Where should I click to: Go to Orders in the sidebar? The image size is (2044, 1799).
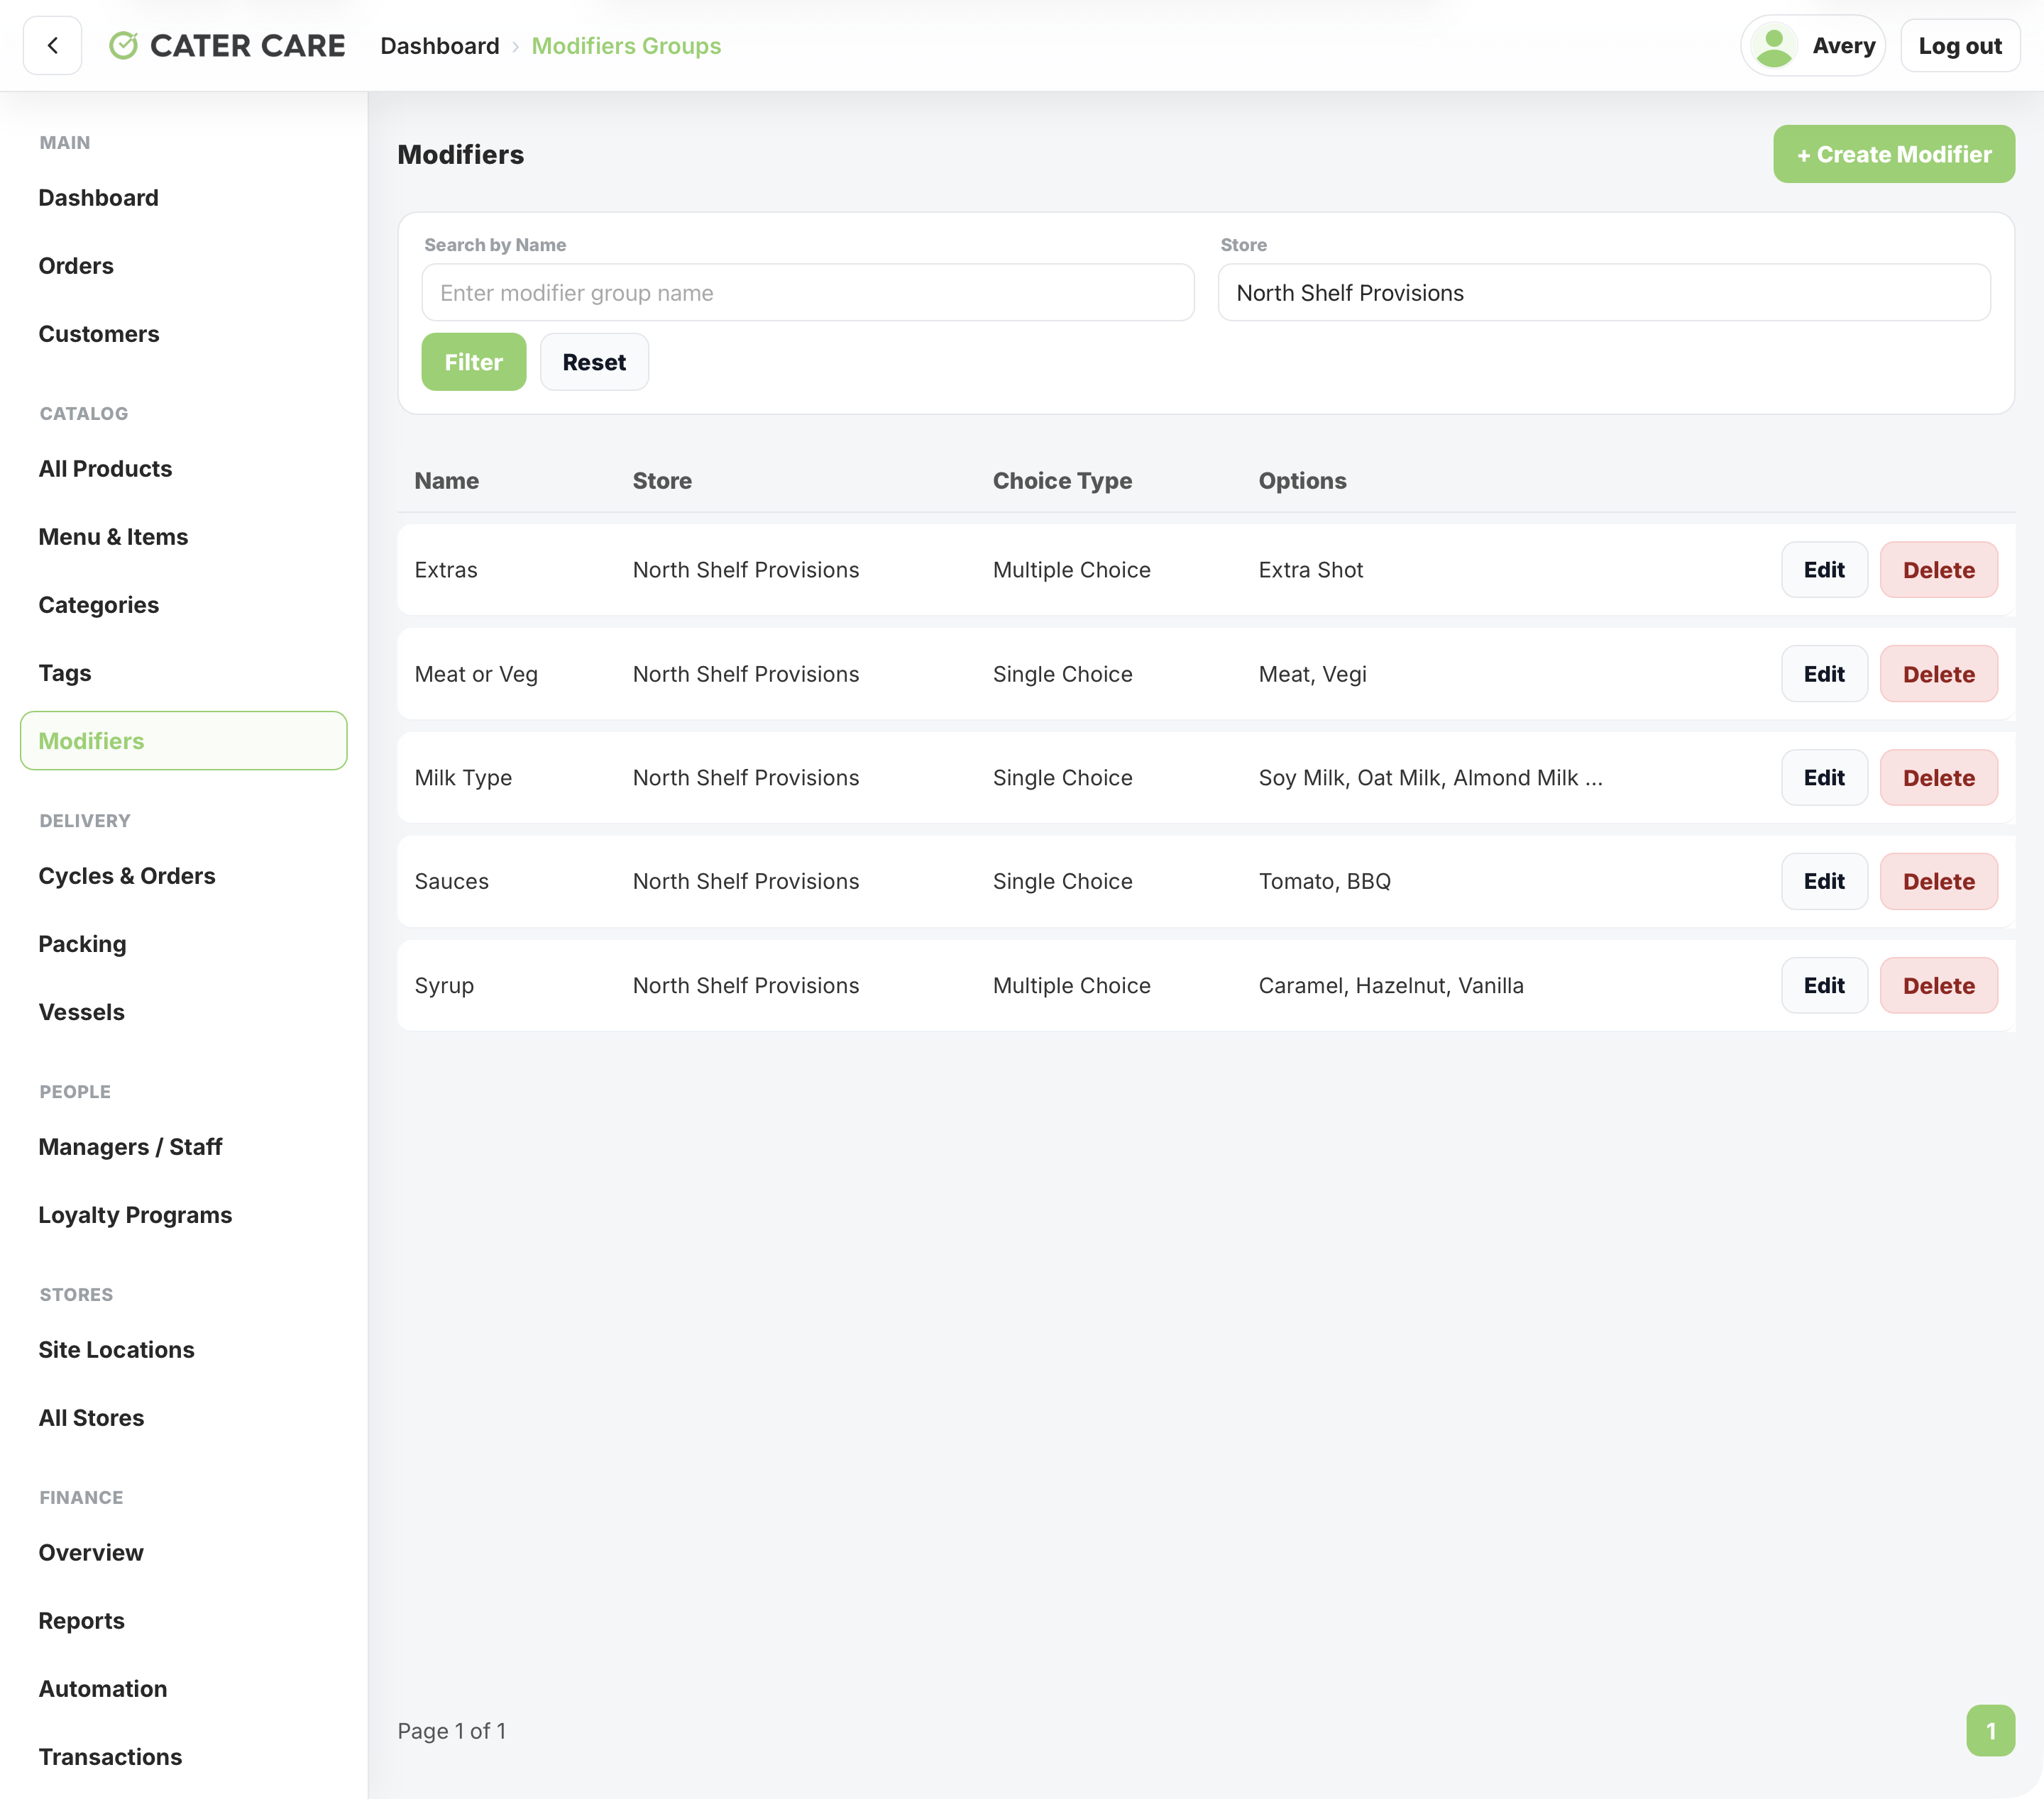point(76,266)
